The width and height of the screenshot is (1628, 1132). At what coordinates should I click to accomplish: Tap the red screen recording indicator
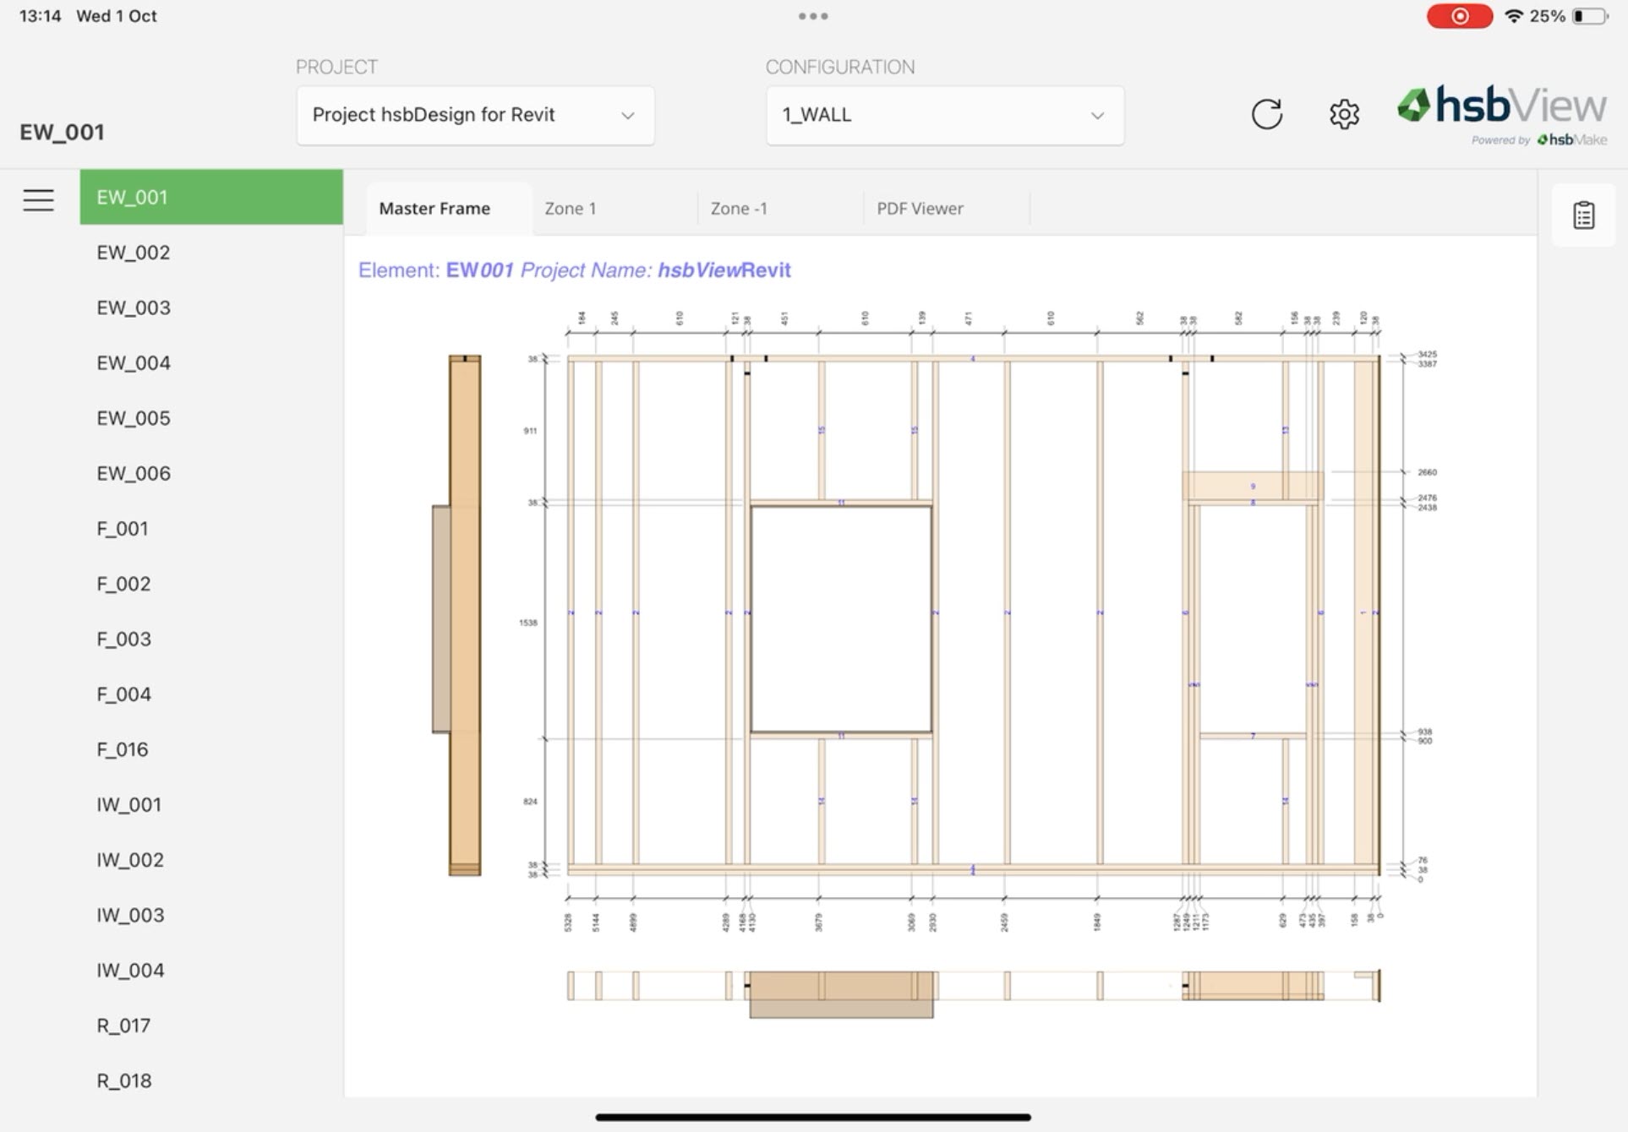coord(1459,16)
